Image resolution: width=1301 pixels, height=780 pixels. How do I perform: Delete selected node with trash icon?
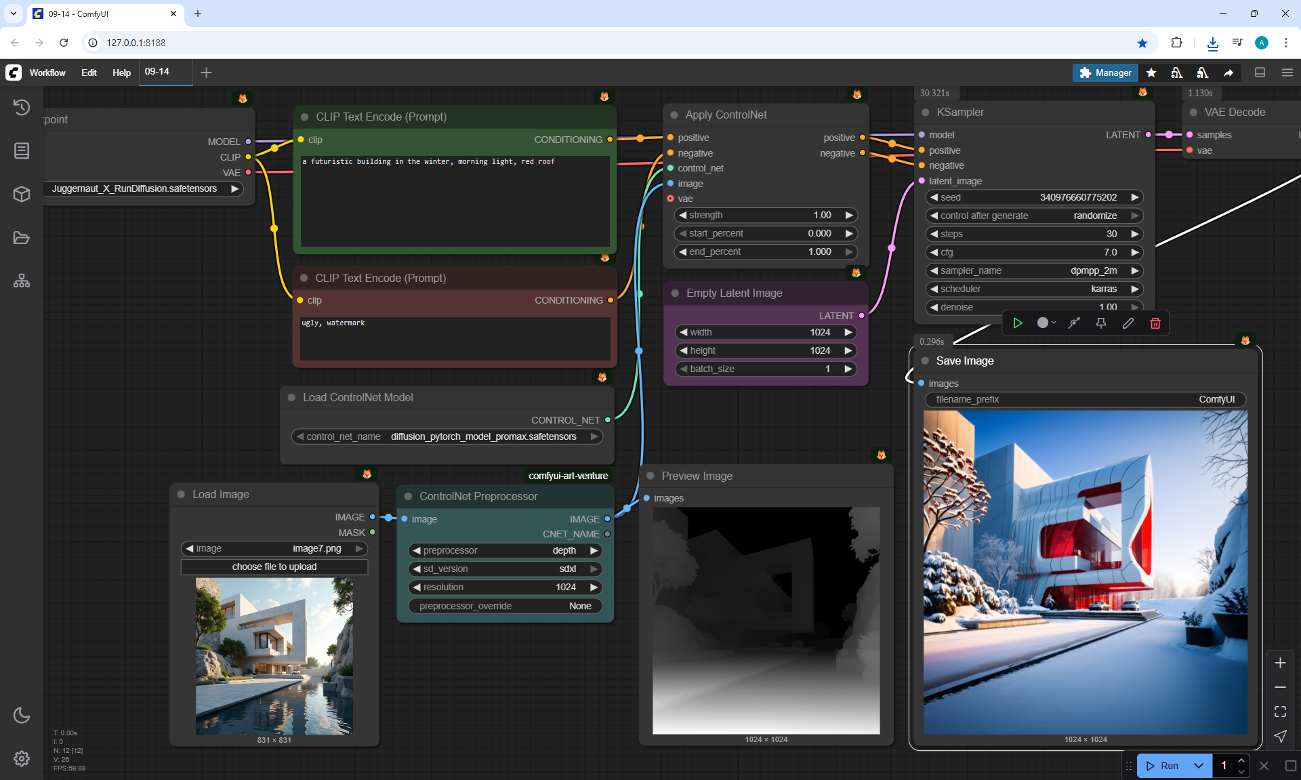click(1155, 323)
